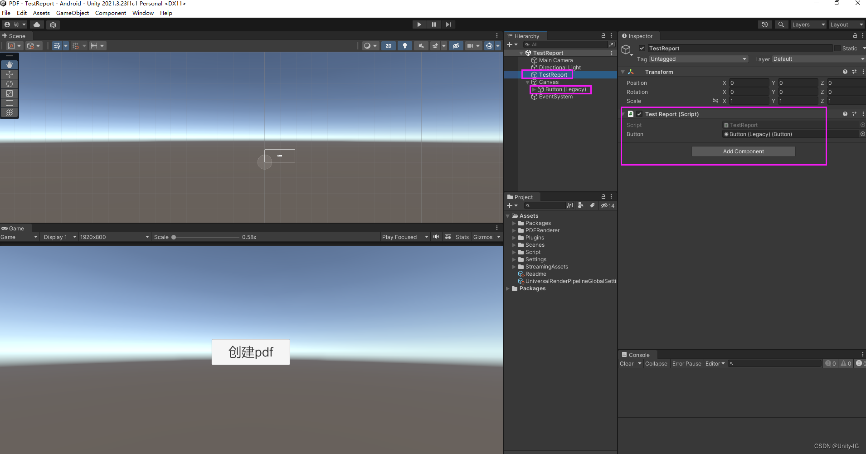Select the Rotate tool in Scene

click(x=10, y=84)
